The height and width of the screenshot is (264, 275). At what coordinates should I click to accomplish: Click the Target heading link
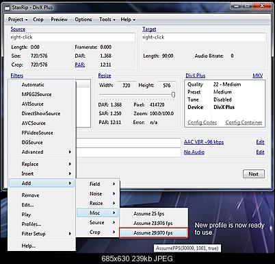[149, 29]
